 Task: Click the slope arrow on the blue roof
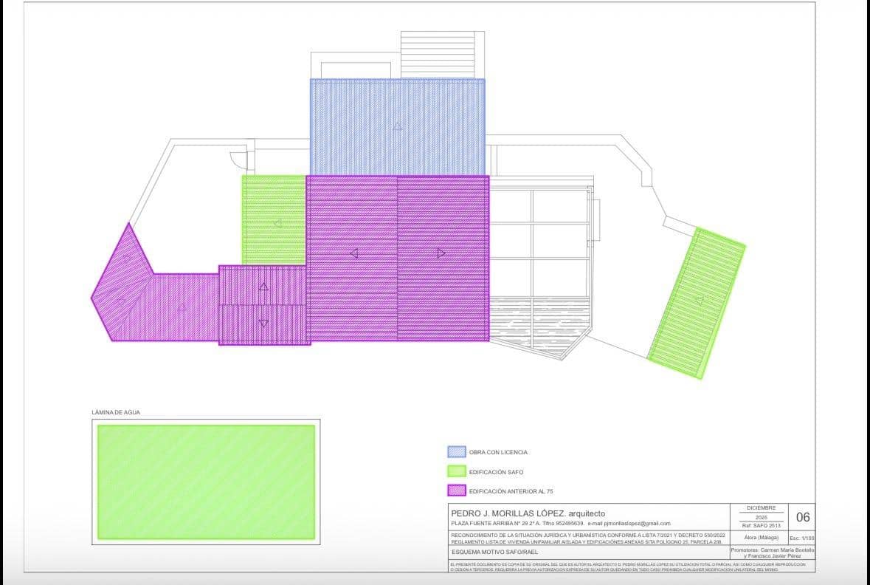pyautogui.click(x=397, y=126)
